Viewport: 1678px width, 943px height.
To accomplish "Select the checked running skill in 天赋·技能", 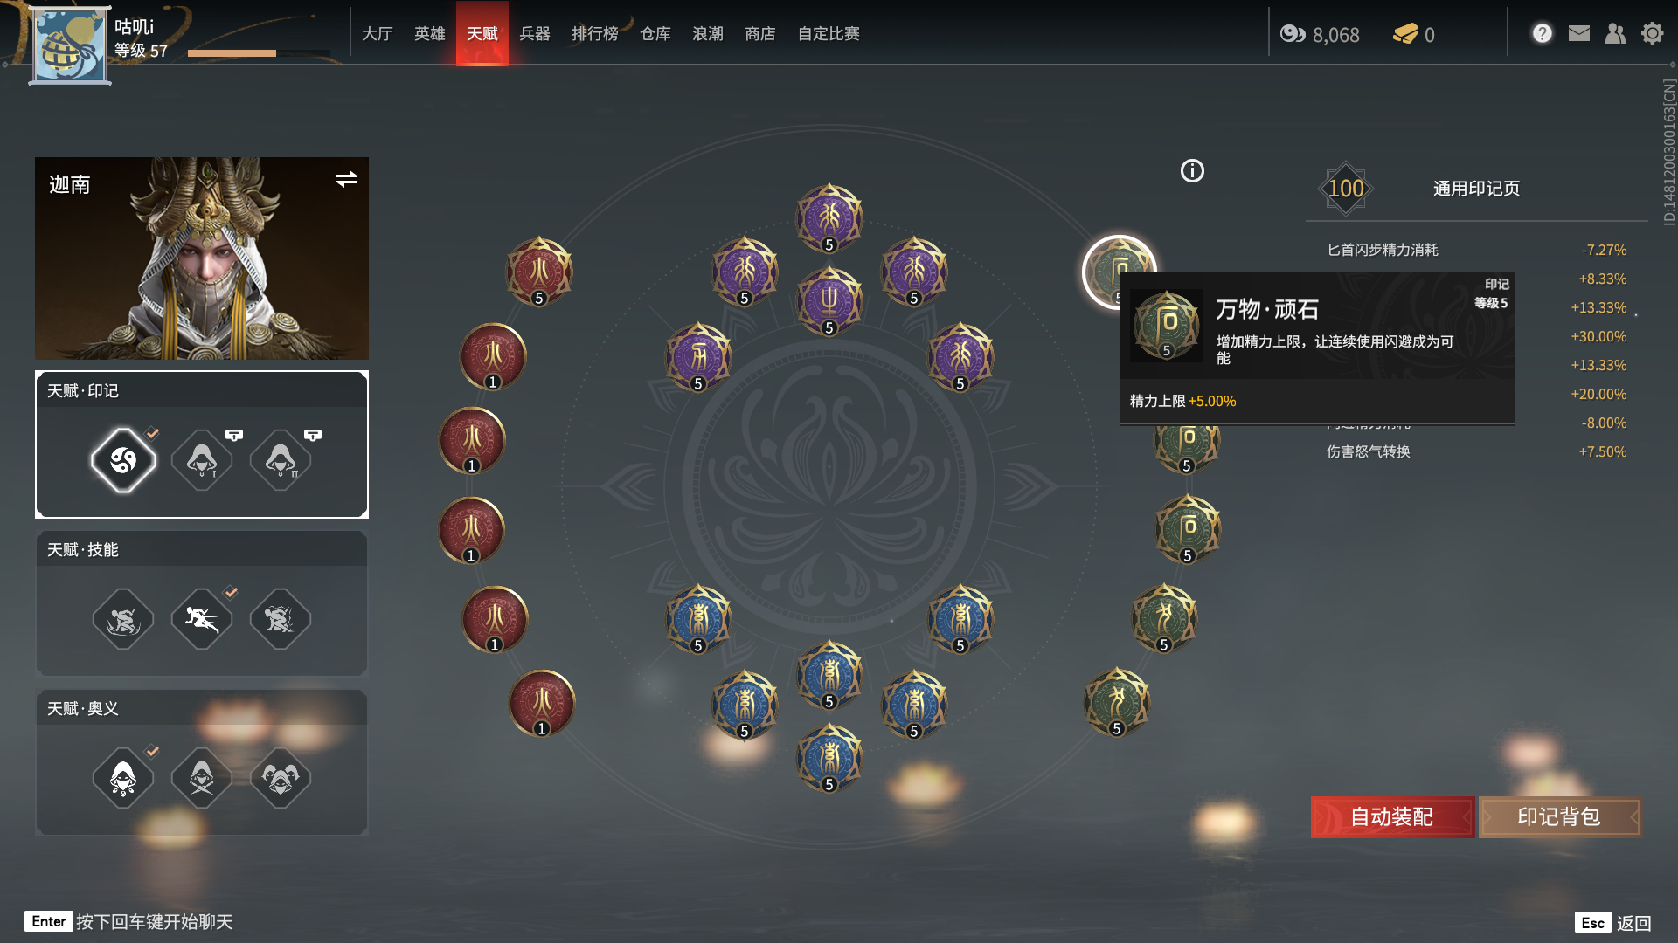I will [202, 619].
